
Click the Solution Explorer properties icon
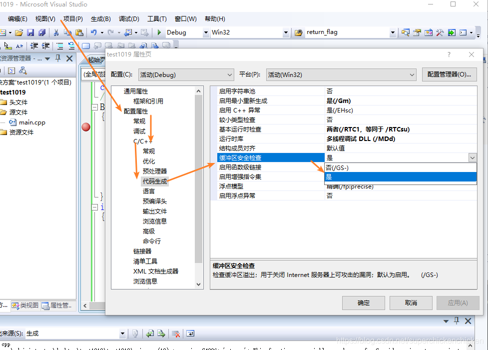11,70
